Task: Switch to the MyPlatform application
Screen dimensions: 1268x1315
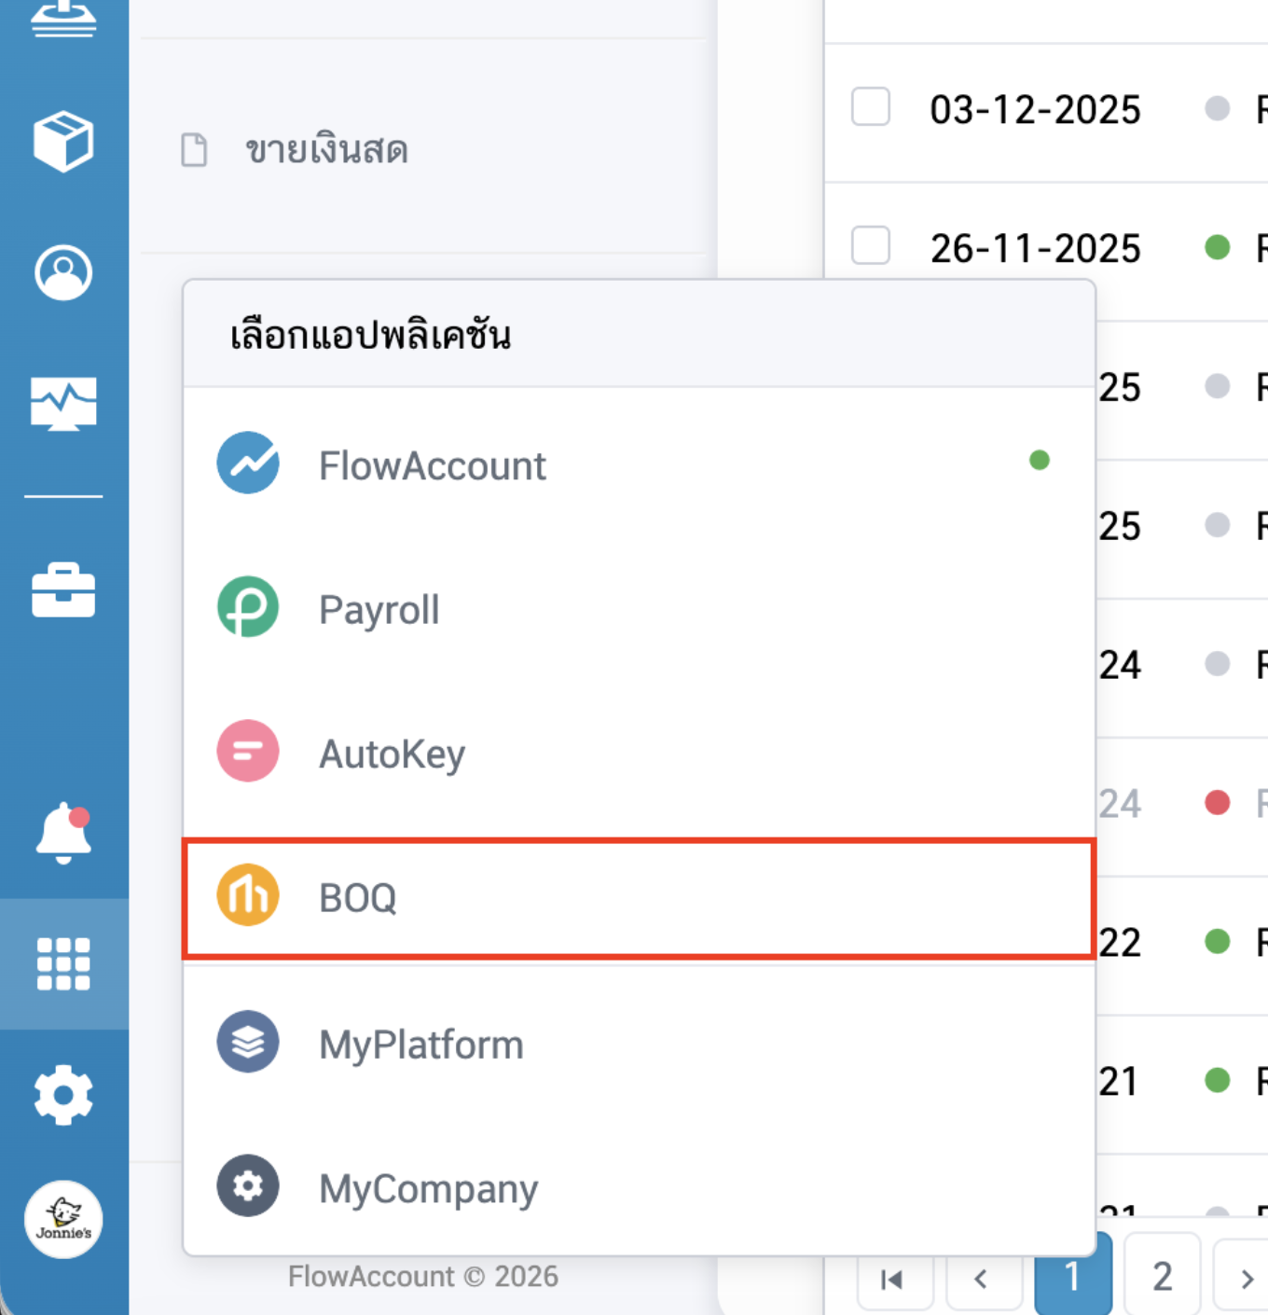Action: tap(639, 1043)
